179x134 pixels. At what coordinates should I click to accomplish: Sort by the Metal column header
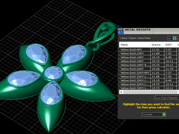135,45
